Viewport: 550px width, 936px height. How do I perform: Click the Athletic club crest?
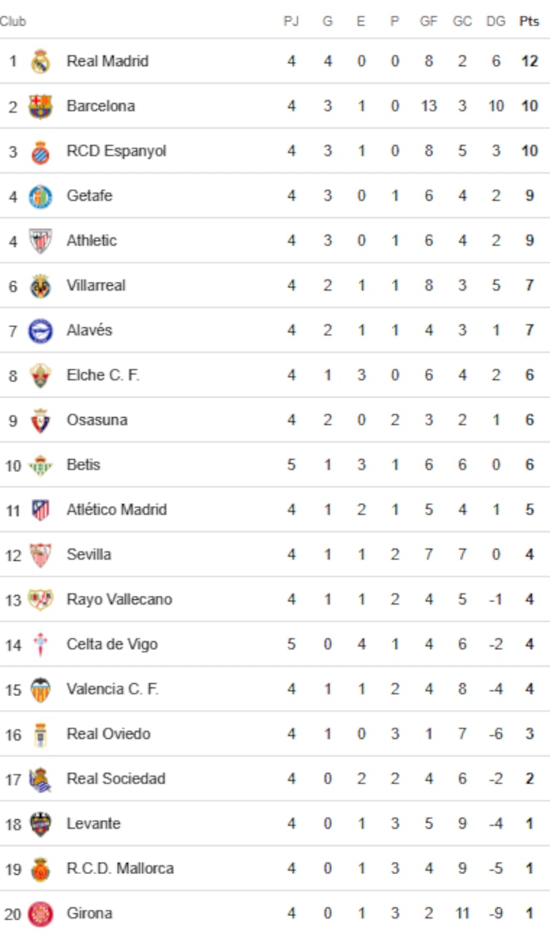tap(41, 241)
